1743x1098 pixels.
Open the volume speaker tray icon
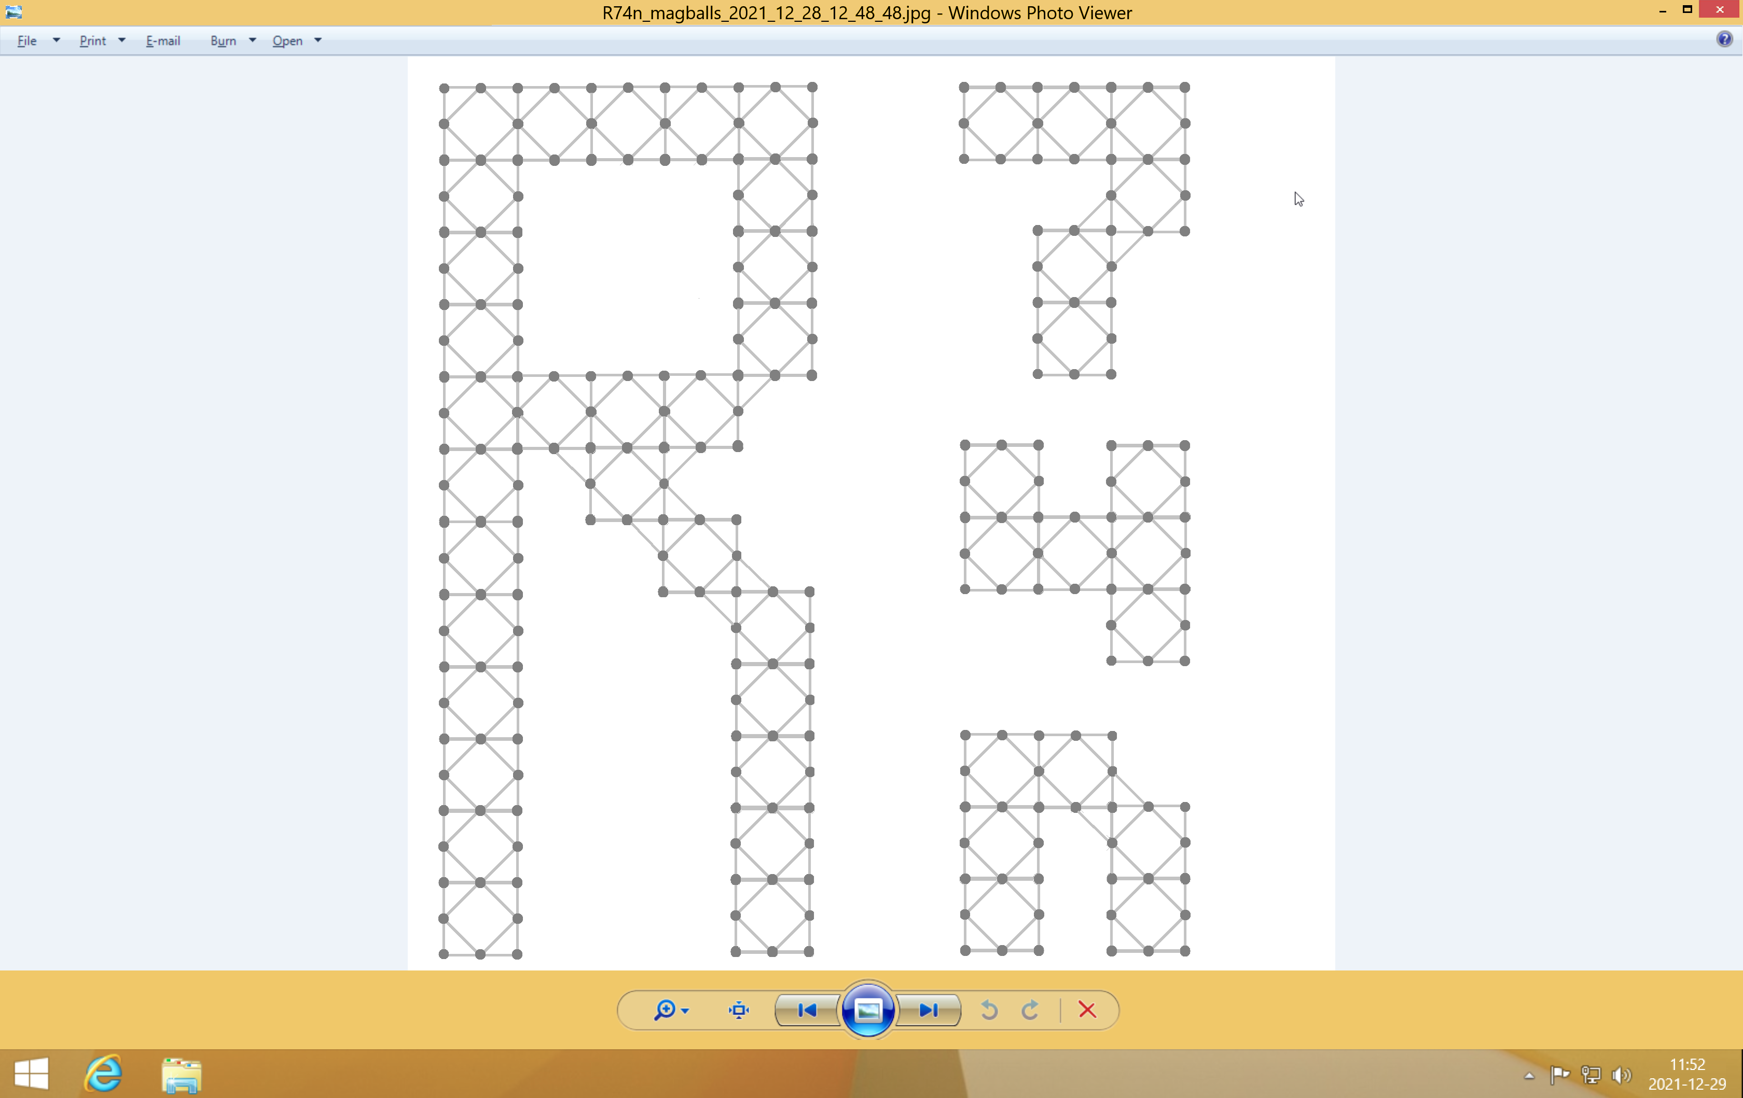(x=1622, y=1075)
